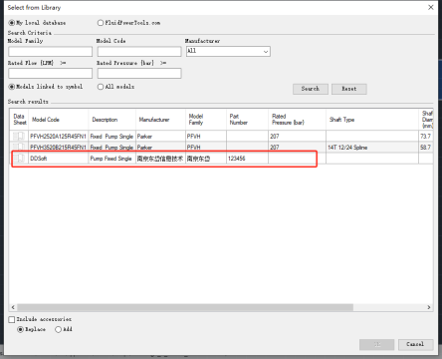Enable Include accessories checkbox

click(12, 319)
